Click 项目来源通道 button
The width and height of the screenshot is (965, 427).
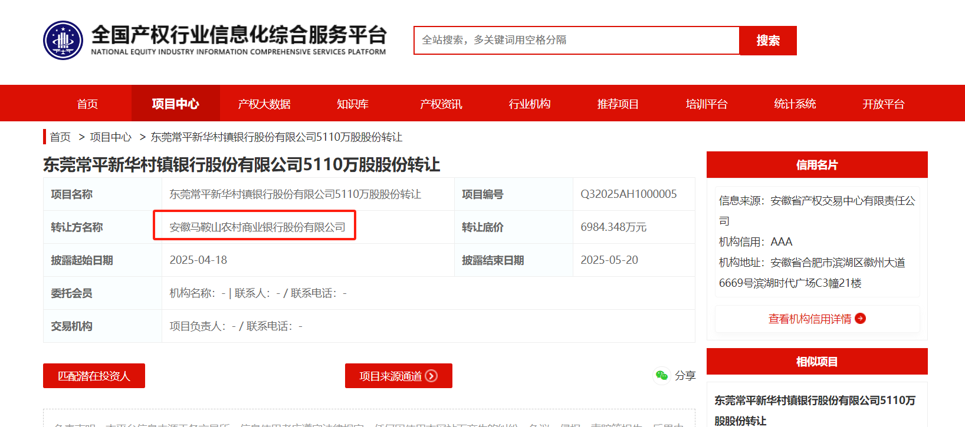pyautogui.click(x=399, y=376)
